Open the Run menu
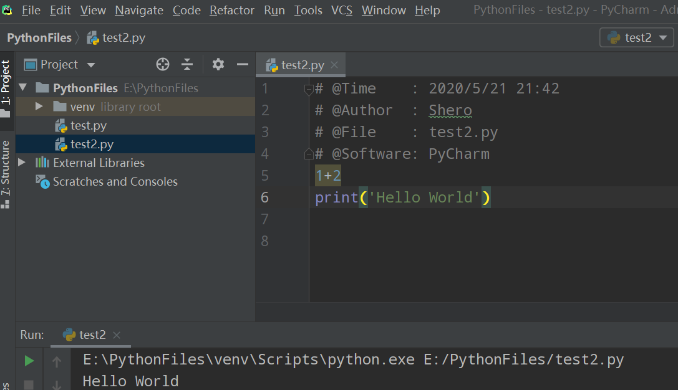The width and height of the screenshot is (678, 390). 274,10
